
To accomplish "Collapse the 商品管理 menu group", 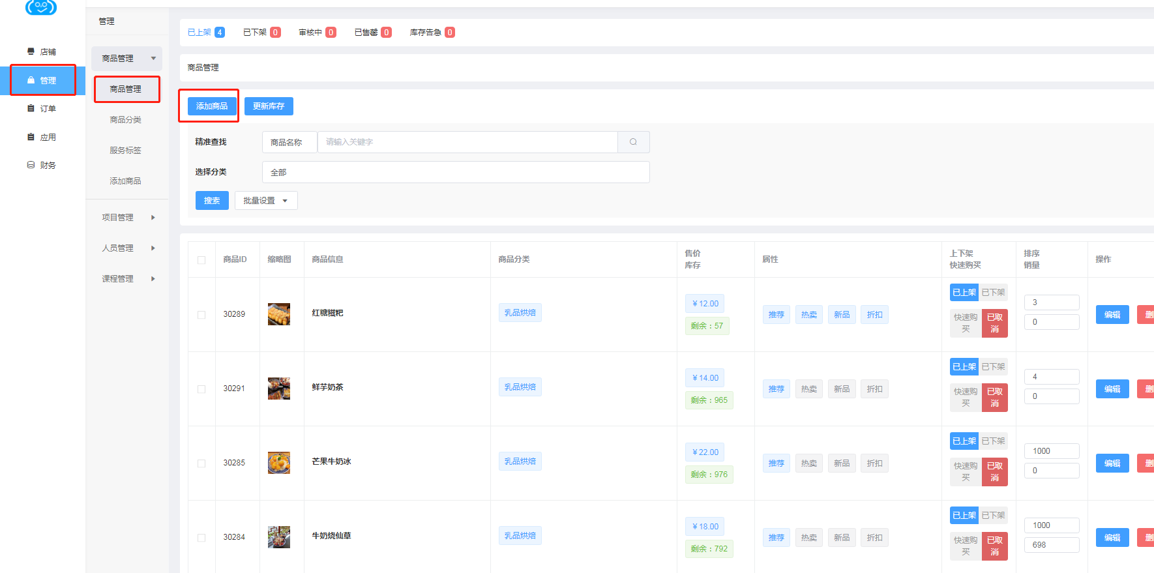I will pos(126,59).
